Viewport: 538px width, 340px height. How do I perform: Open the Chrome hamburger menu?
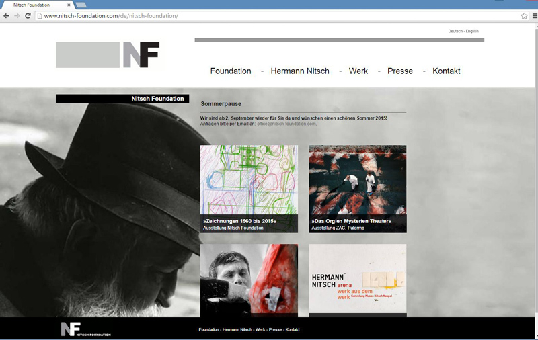(x=533, y=16)
